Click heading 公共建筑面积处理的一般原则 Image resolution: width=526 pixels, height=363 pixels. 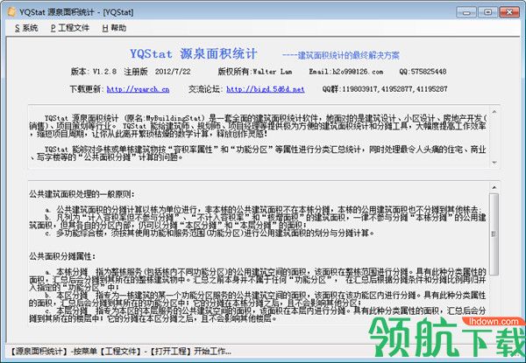[x=82, y=194]
